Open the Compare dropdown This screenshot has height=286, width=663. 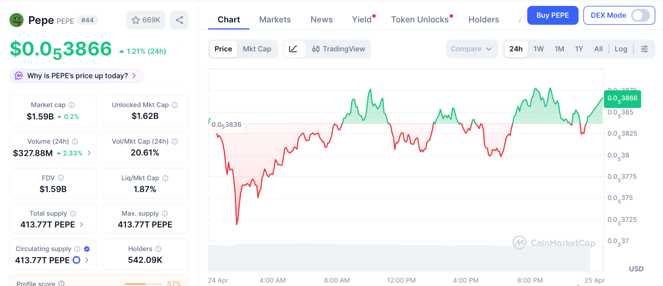pos(471,49)
